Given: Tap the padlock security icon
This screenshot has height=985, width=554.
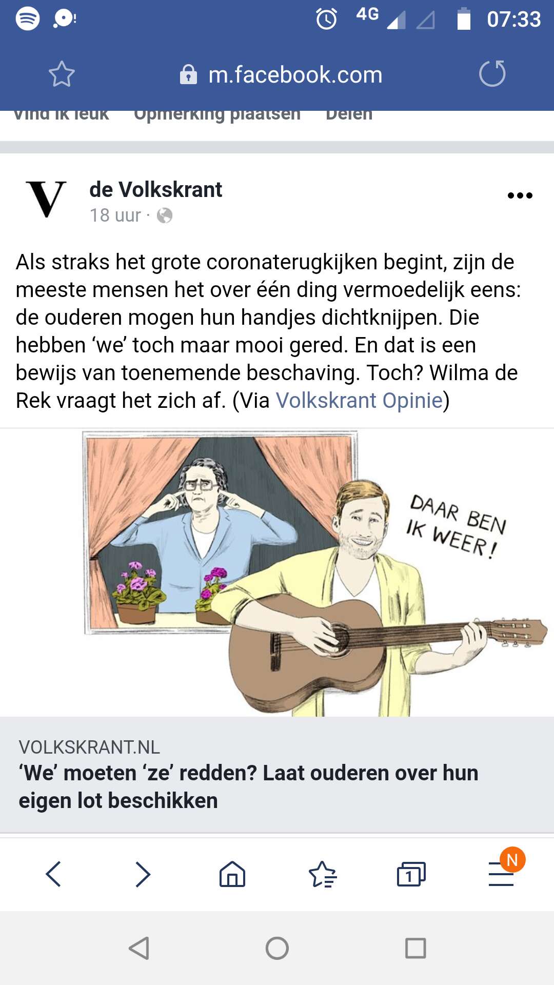Looking at the screenshot, I should (x=188, y=74).
